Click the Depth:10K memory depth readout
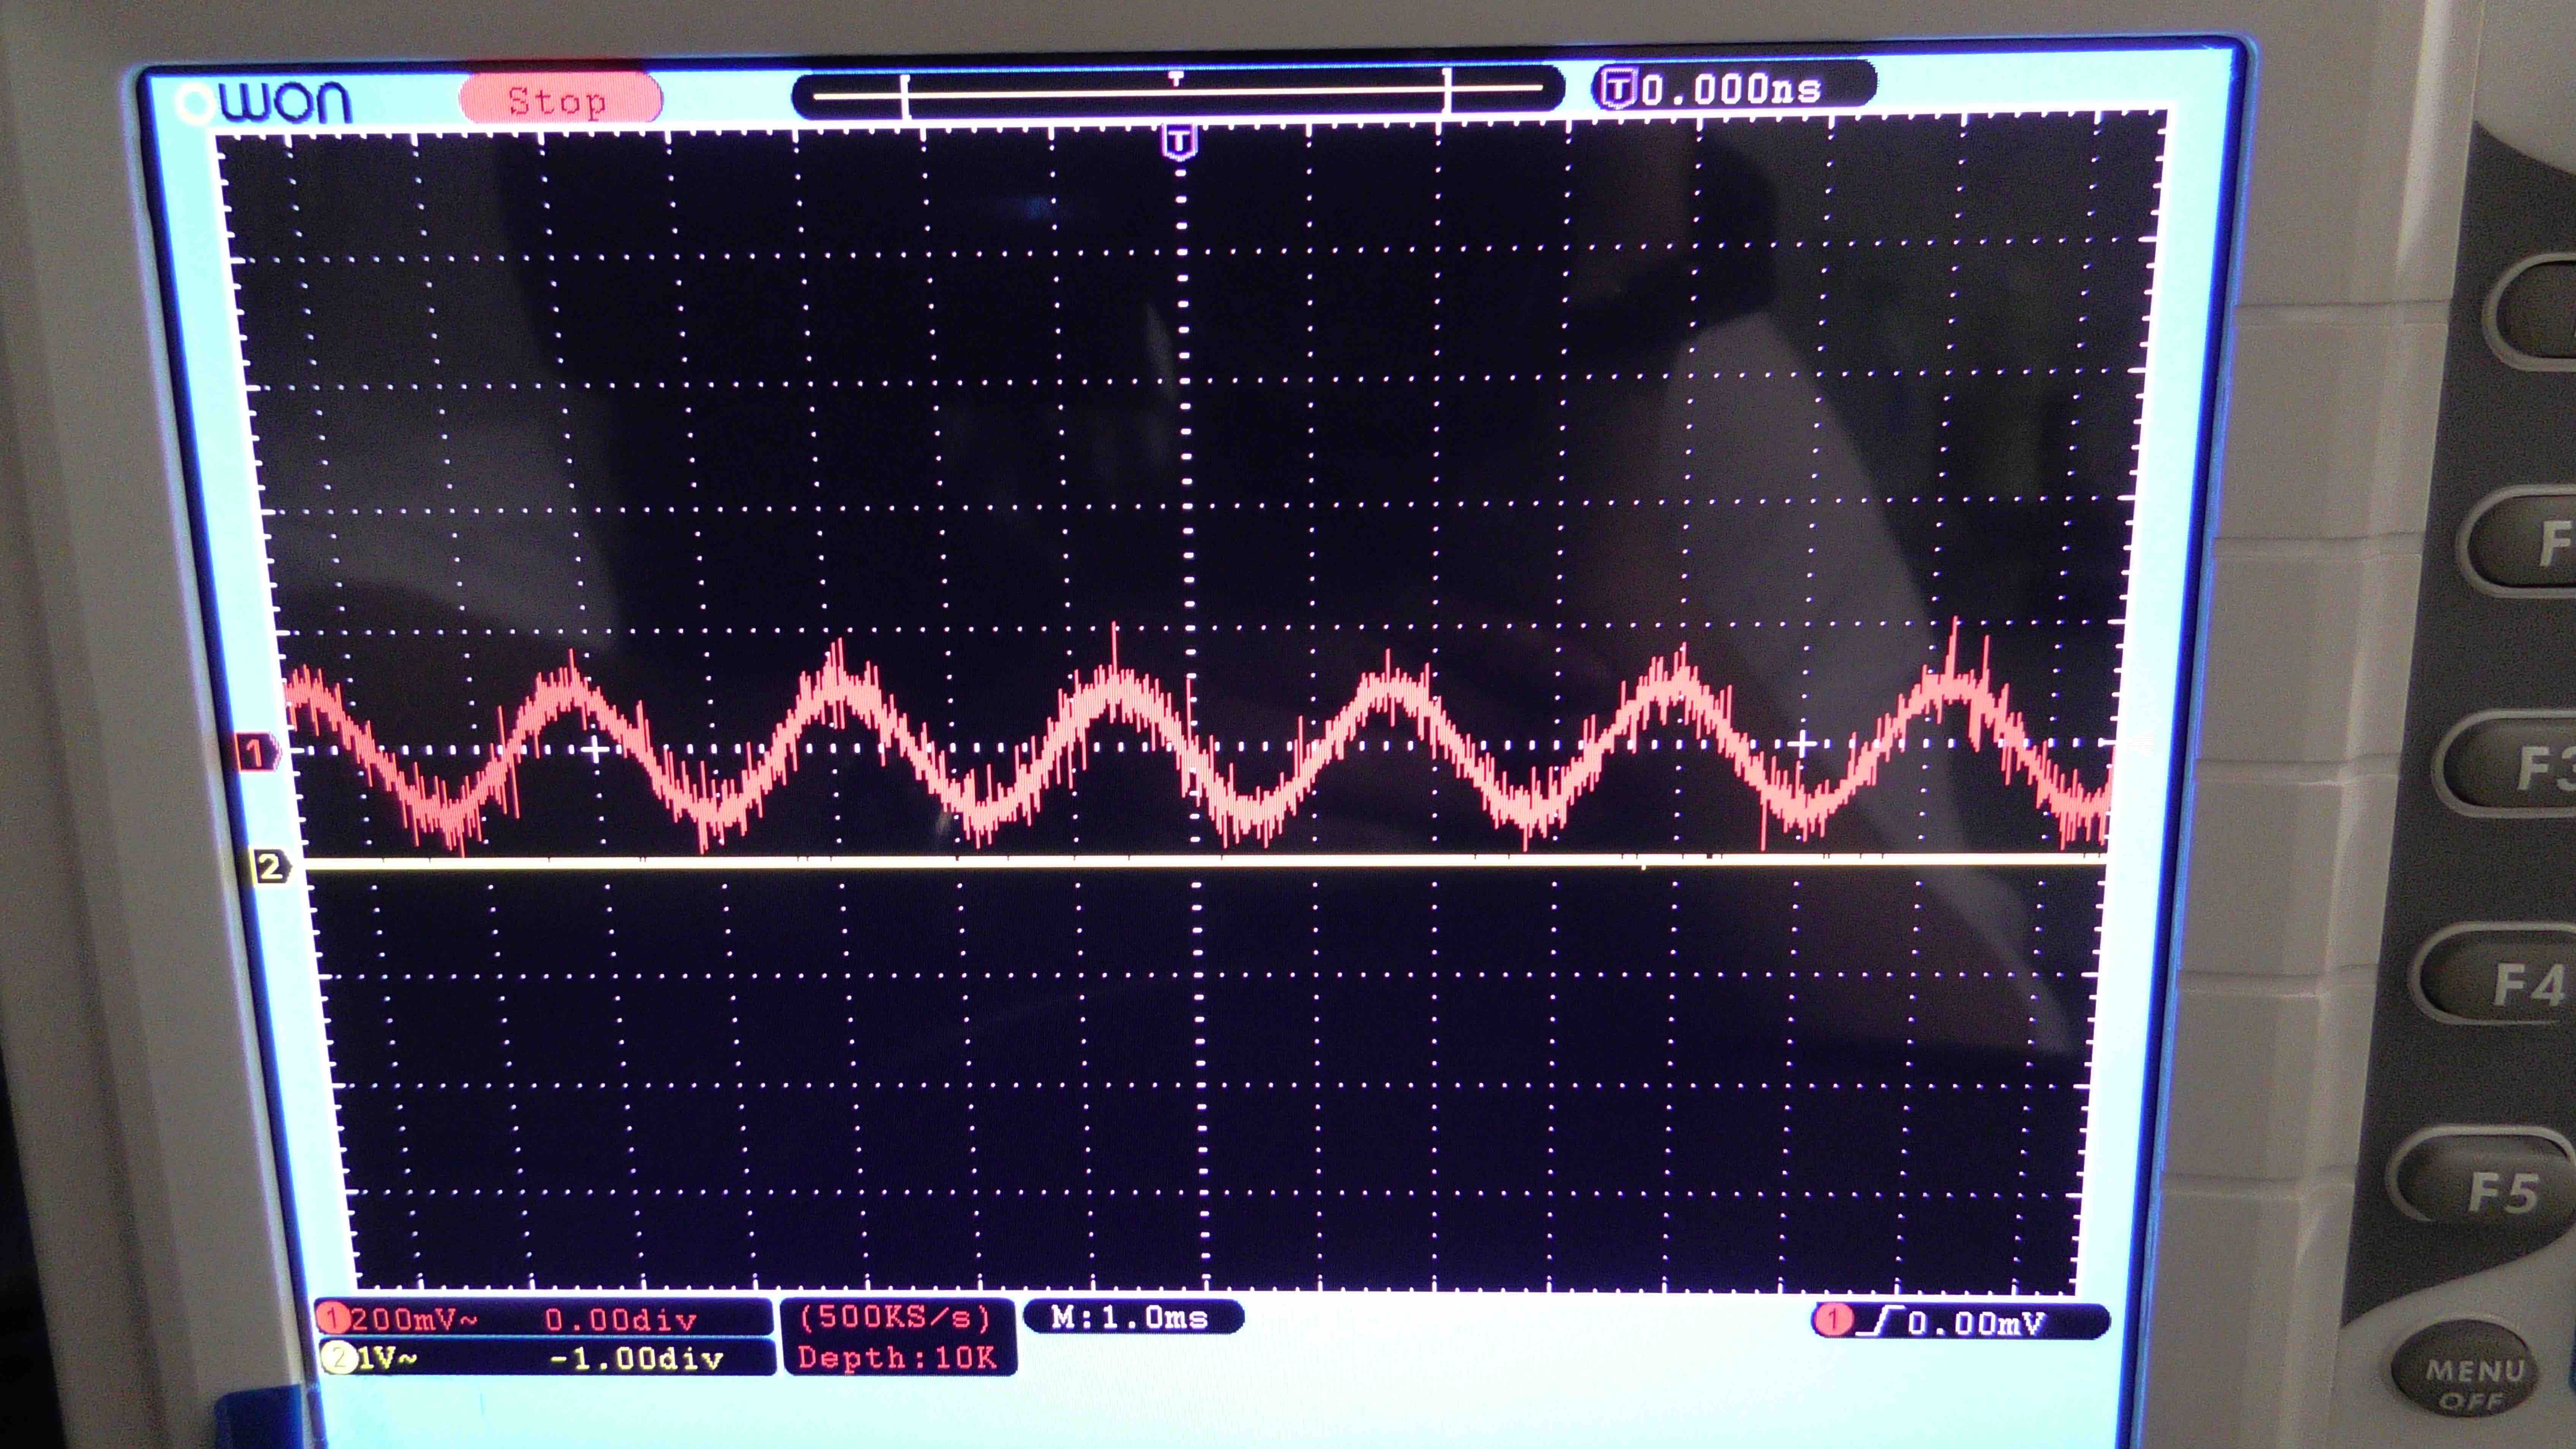Image resolution: width=2576 pixels, height=1449 pixels. tap(897, 1357)
